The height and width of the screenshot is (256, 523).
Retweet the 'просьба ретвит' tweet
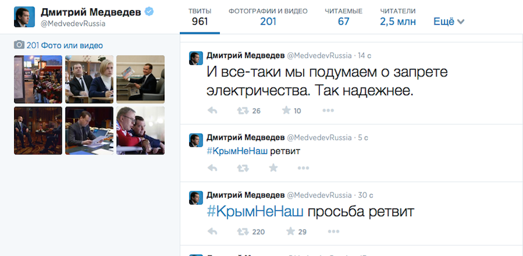click(x=242, y=231)
